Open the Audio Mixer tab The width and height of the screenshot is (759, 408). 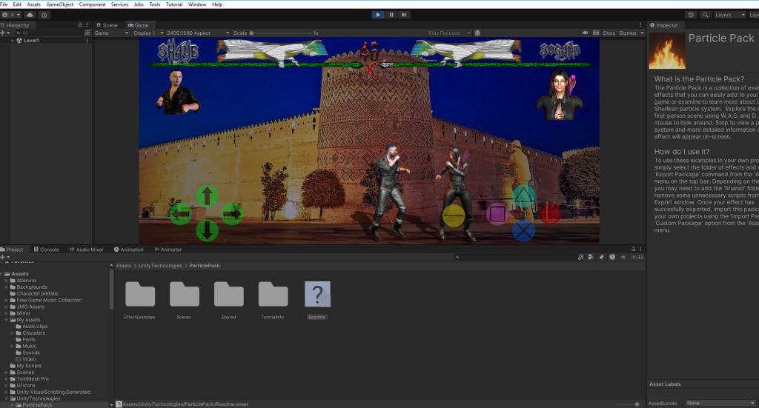point(86,250)
